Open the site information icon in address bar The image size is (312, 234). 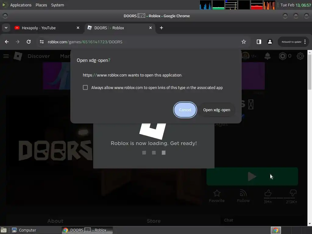41,42
